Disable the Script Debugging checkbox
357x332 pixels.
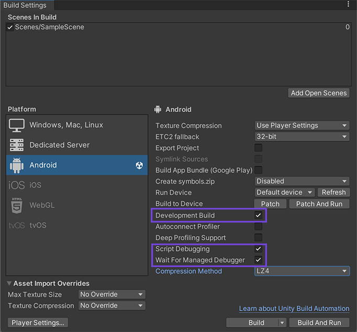tap(258, 249)
